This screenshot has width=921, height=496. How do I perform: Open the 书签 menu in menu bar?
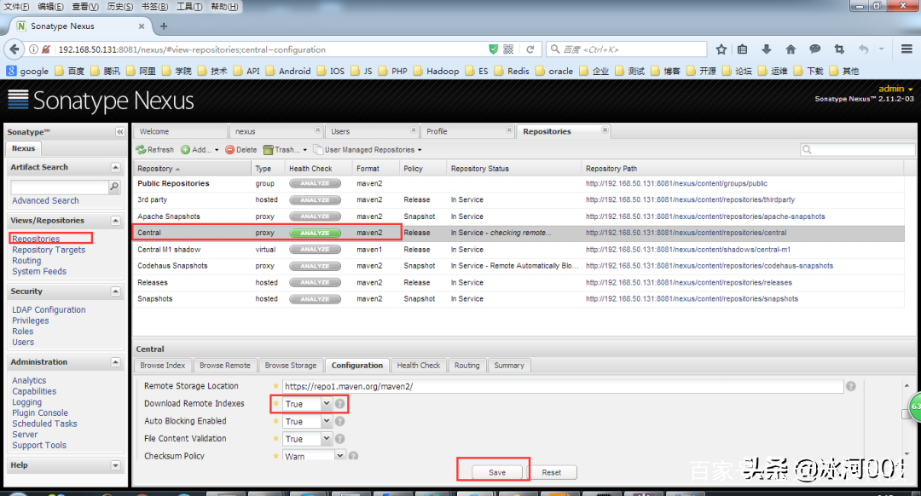[154, 7]
